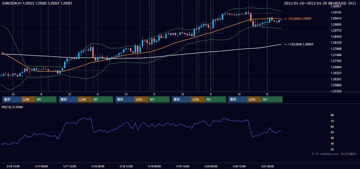Click the 2012-01-16～2012-01-20 date range title
Screen dimensions: 360x169
(x=320, y=3)
